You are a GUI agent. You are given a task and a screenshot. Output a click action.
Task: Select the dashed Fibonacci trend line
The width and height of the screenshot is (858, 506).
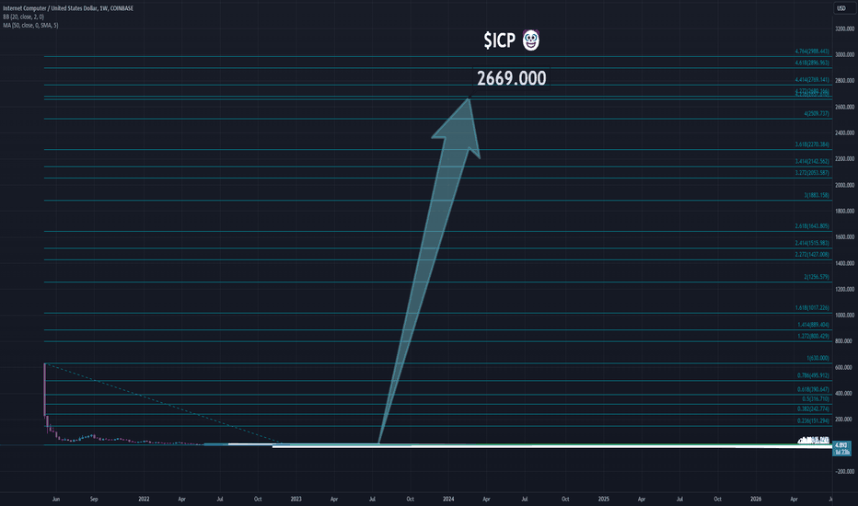point(163,403)
